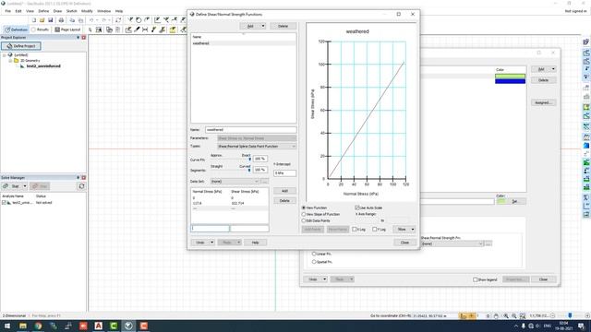
Task: Pin the Project Explorer panel
Action: [x=78, y=38]
